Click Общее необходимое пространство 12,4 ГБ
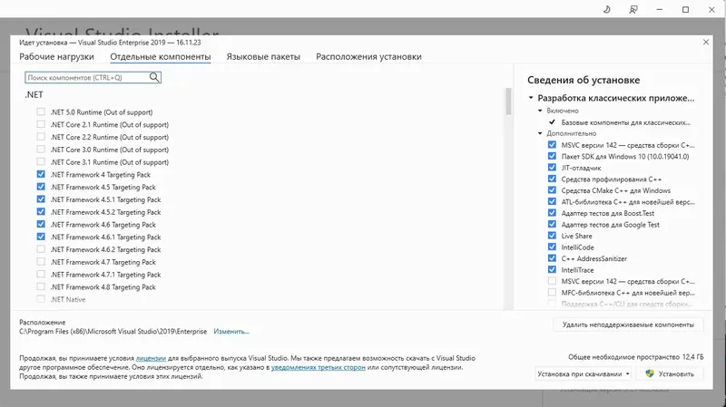Viewport: 726px width, 407px height. 636,357
